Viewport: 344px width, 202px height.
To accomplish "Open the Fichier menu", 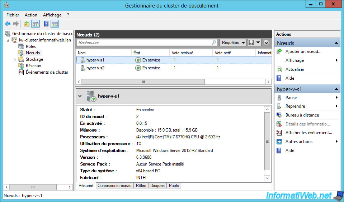I will pyautogui.click(x=13, y=15).
